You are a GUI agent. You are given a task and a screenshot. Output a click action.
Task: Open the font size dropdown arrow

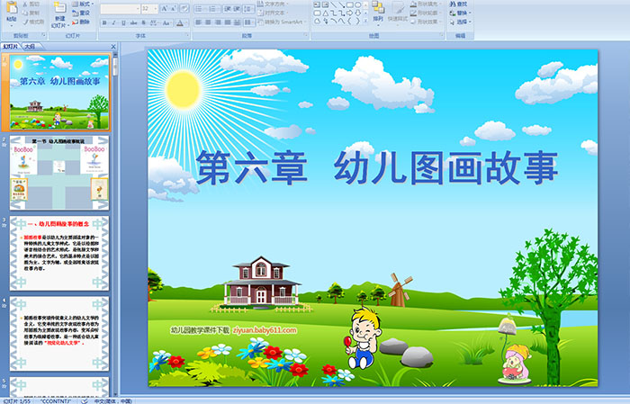156,8
